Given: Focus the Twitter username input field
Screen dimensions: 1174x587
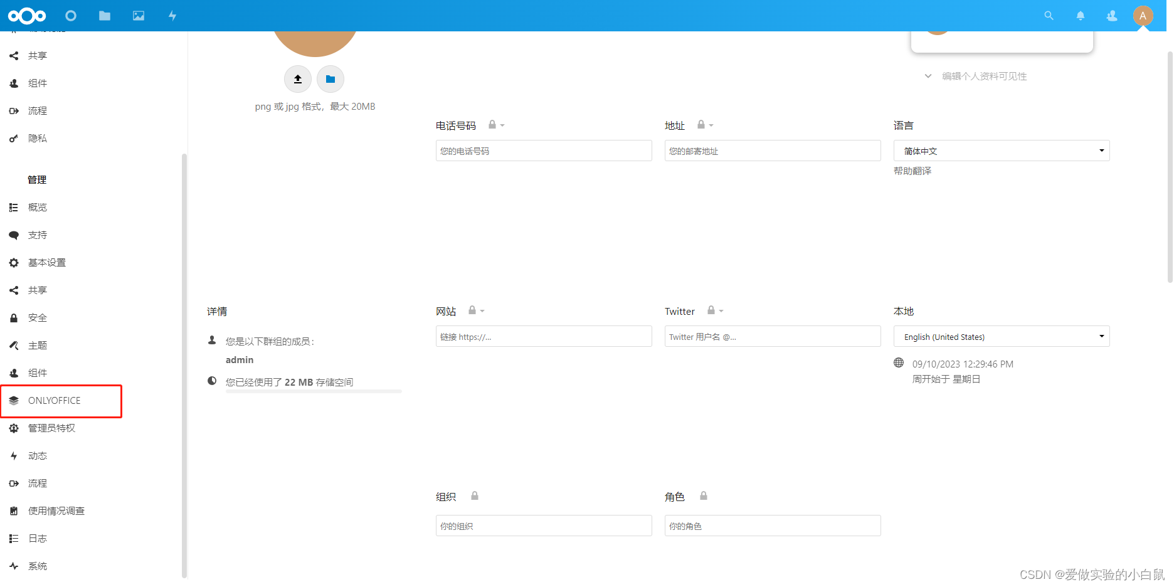Looking at the screenshot, I should (773, 336).
